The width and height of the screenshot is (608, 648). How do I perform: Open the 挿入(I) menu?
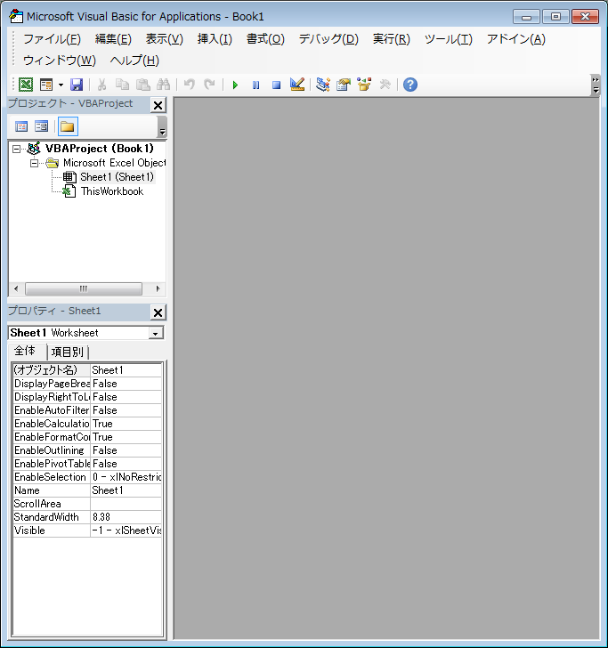click(215, 39)
